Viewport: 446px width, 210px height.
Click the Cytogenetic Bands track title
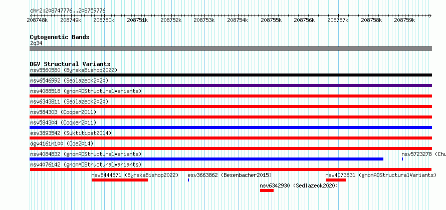pyautogui.click(x=60, y=37)
